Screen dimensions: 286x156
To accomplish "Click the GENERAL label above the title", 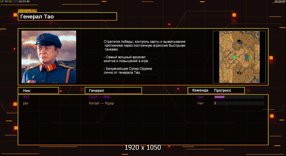I will tap(27, 11).
